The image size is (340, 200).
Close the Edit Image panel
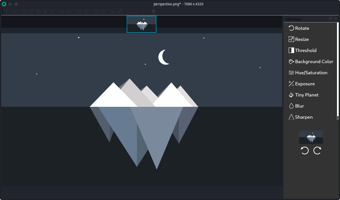(336, 19)
